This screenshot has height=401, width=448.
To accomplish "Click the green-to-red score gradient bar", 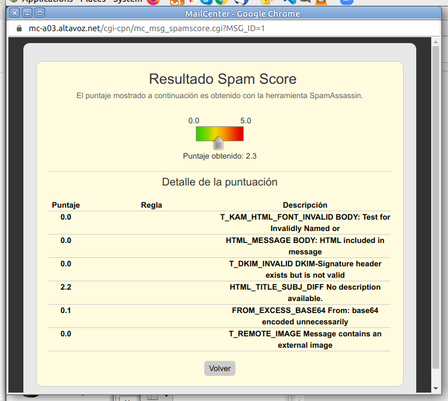I will (x=219, y=133).
